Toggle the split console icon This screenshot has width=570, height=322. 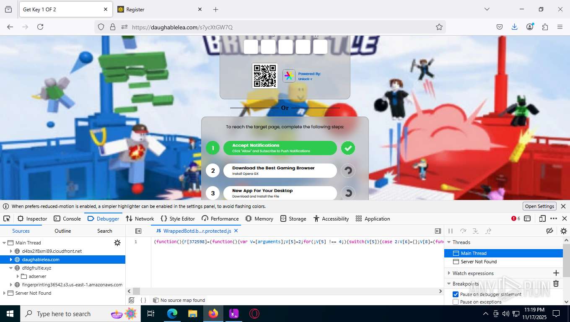coord(527,218)
